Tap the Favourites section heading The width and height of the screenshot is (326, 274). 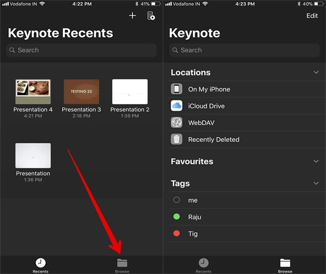[x=192, y=161]
